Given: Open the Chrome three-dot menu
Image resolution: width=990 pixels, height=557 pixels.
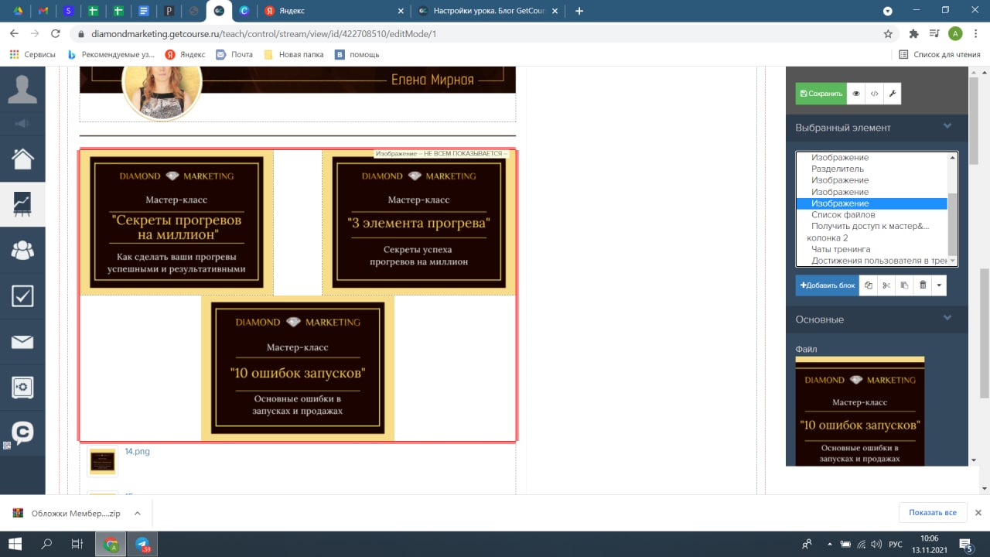Looking at the screenshot, I should [976, 34].
